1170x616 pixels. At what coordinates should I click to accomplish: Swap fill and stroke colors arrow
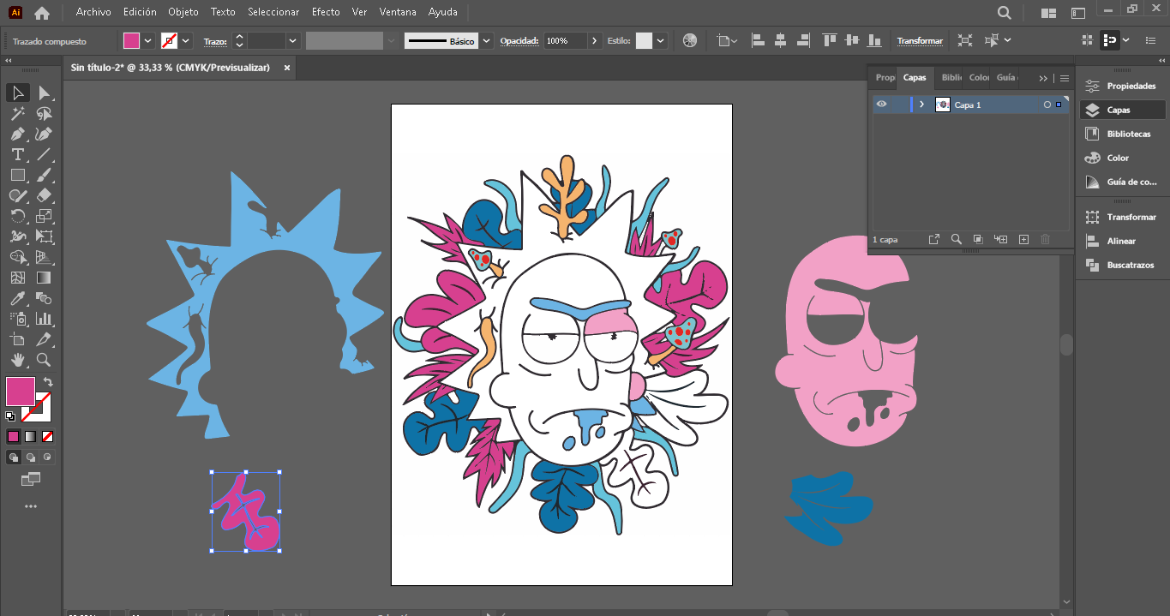tap(48, 382)
